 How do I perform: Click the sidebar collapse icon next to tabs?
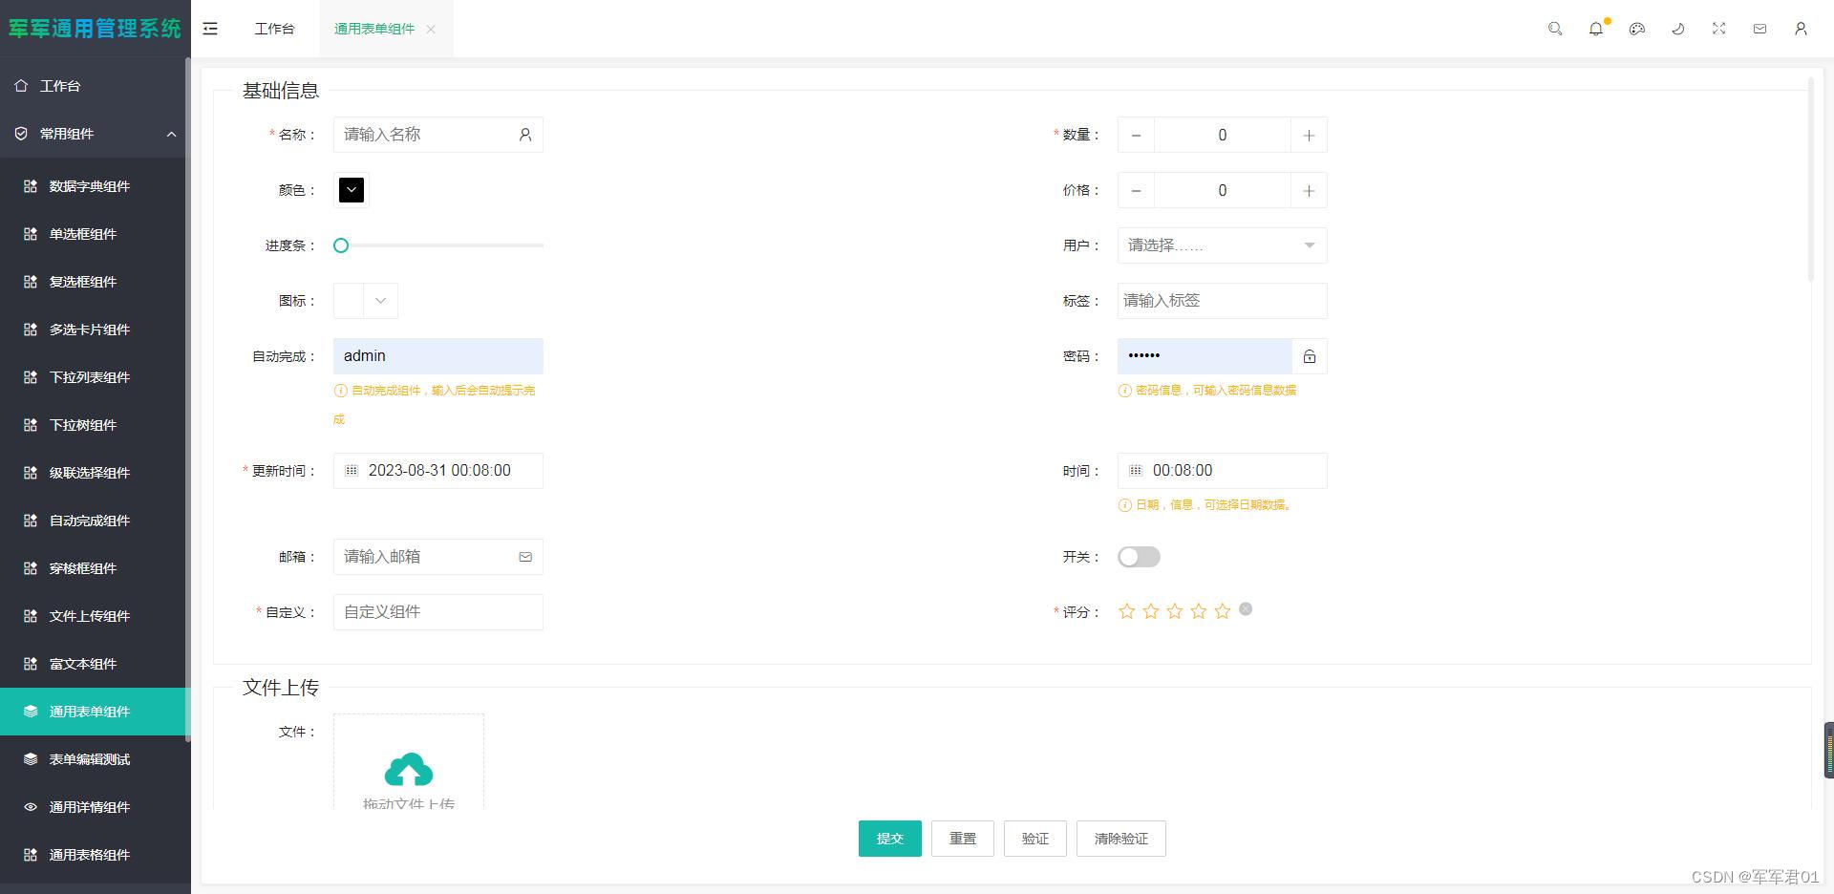pyautogui.click(x=210, y=29)
